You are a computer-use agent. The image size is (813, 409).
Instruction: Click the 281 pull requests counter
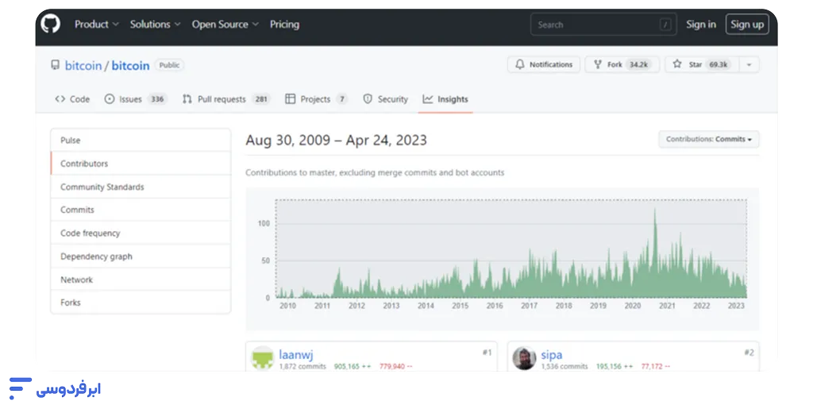point(261,99)
